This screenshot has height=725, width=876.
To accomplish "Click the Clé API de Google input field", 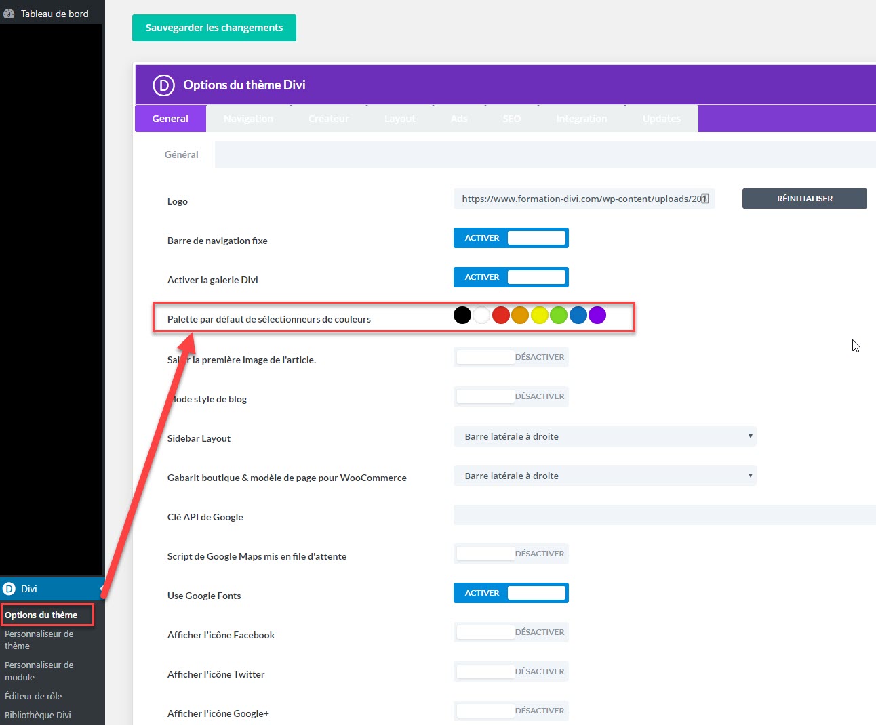I will click(664, 515).
